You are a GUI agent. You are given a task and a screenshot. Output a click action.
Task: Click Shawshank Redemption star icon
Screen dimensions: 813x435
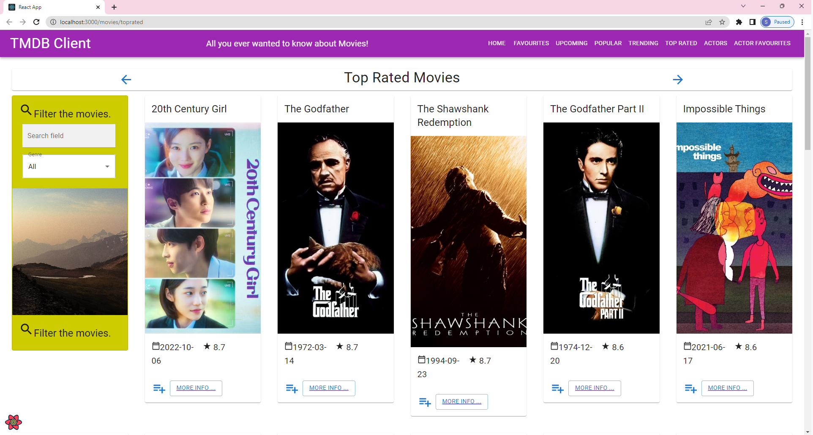473,360
